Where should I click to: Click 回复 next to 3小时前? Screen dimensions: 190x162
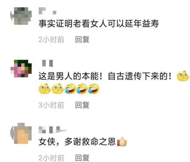pos(82,105)
